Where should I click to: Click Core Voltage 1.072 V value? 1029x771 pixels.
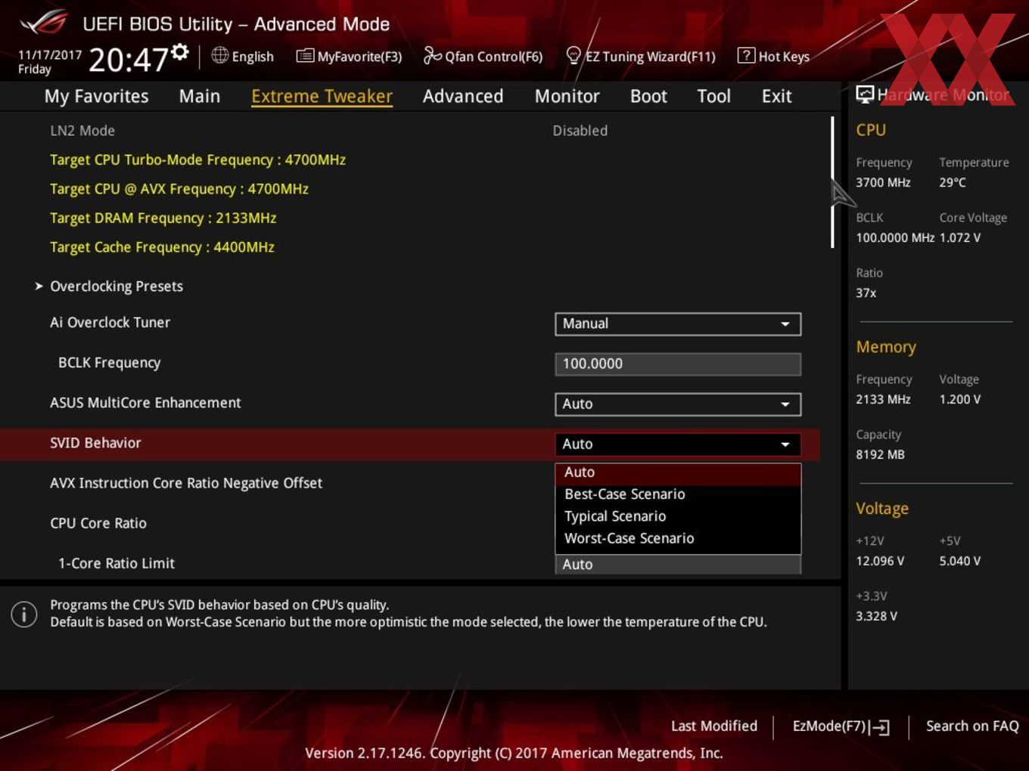960,237
